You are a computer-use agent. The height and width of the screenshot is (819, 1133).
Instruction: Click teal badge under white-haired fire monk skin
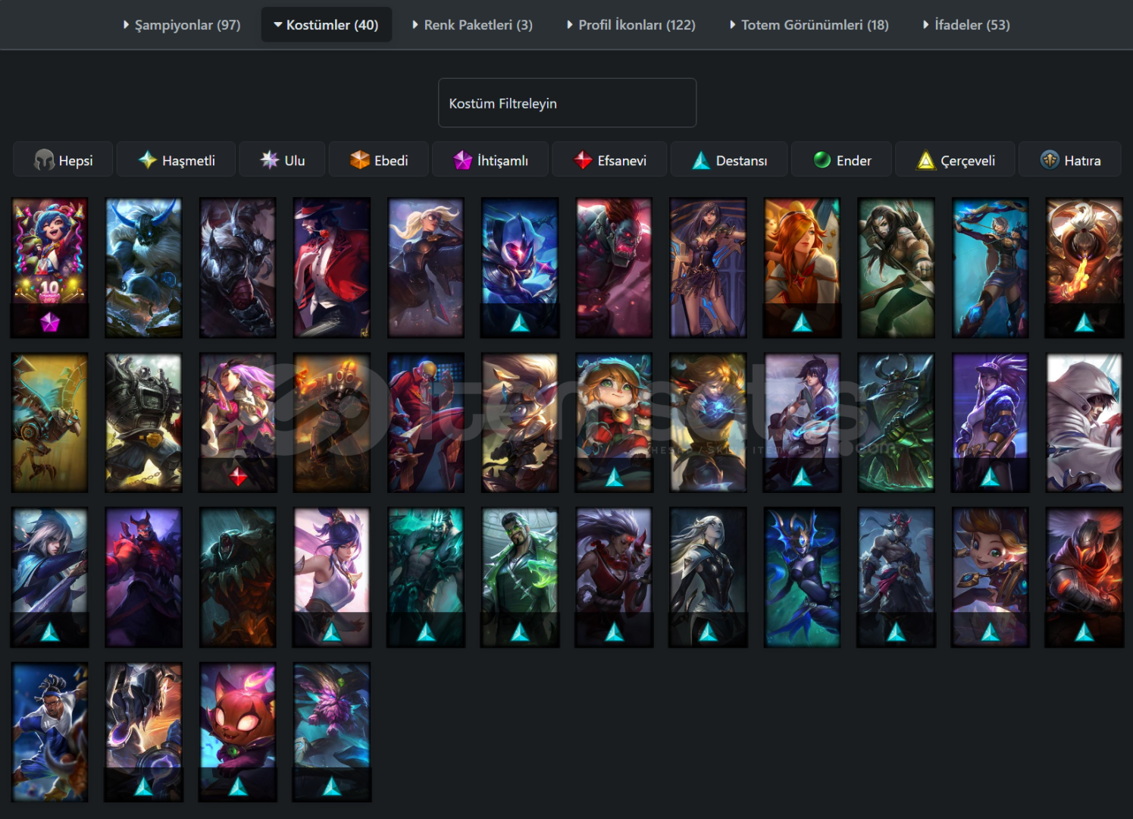pos(1084,323)
